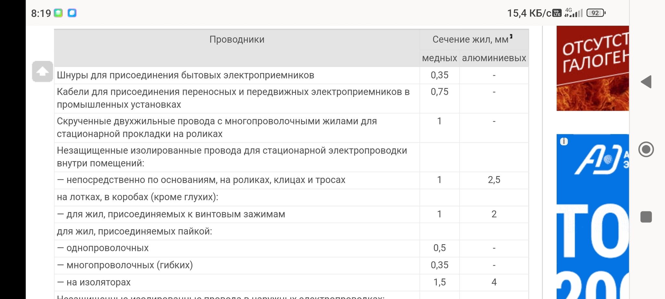Click the row about 'Шнуры для присоединения бытовых электроприемников'
Viewport: 665px width, 299px height.
coord(185,75)
